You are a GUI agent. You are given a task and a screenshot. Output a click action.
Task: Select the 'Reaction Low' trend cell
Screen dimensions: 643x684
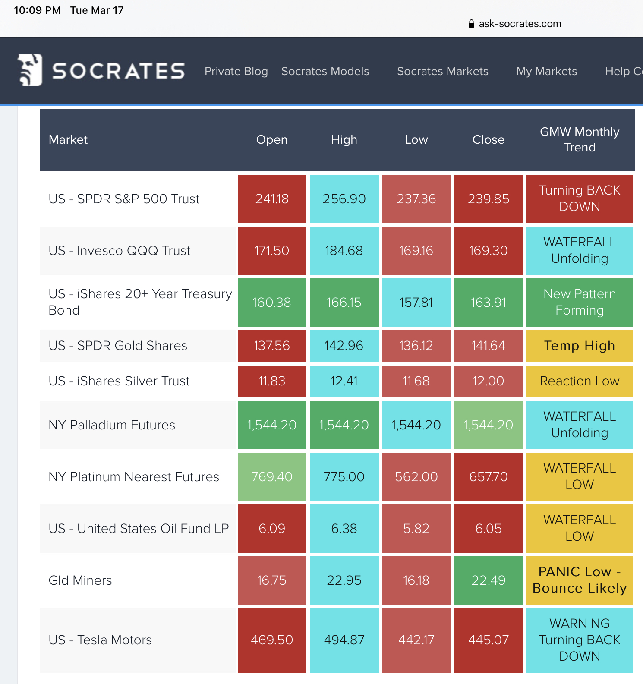[x=580, y=381]
